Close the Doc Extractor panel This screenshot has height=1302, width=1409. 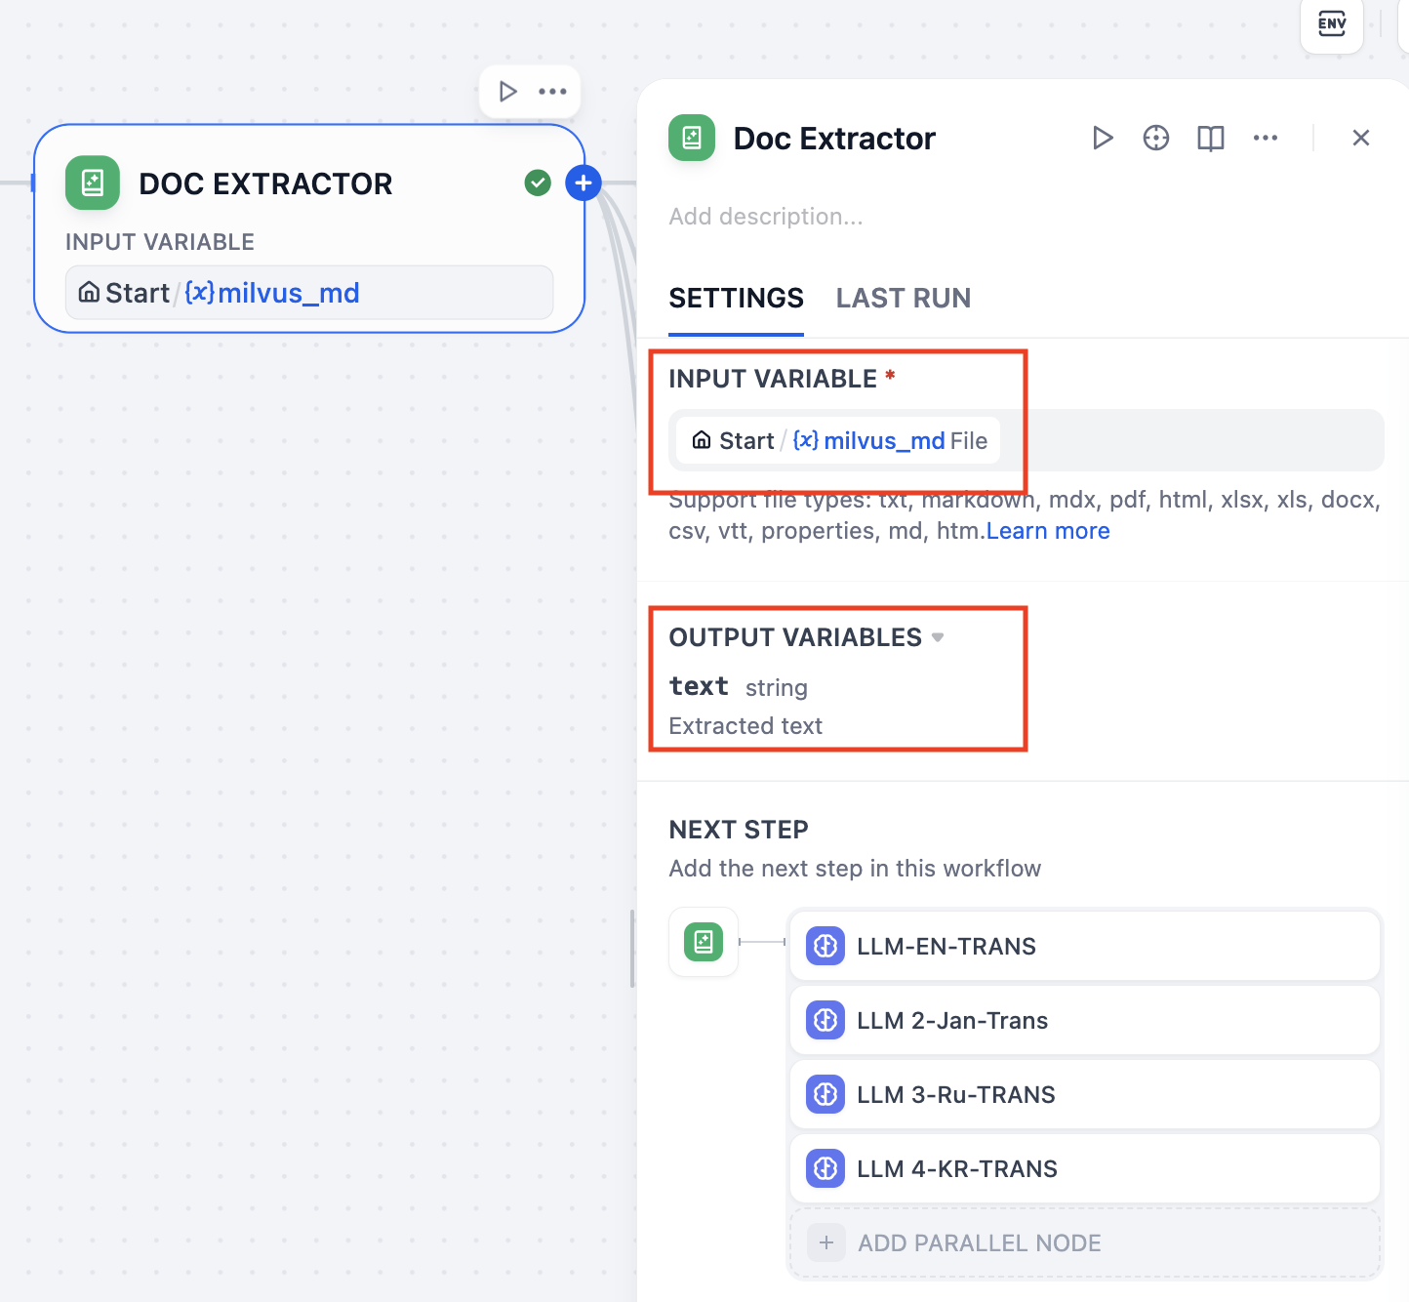[x=1361, y=139]
